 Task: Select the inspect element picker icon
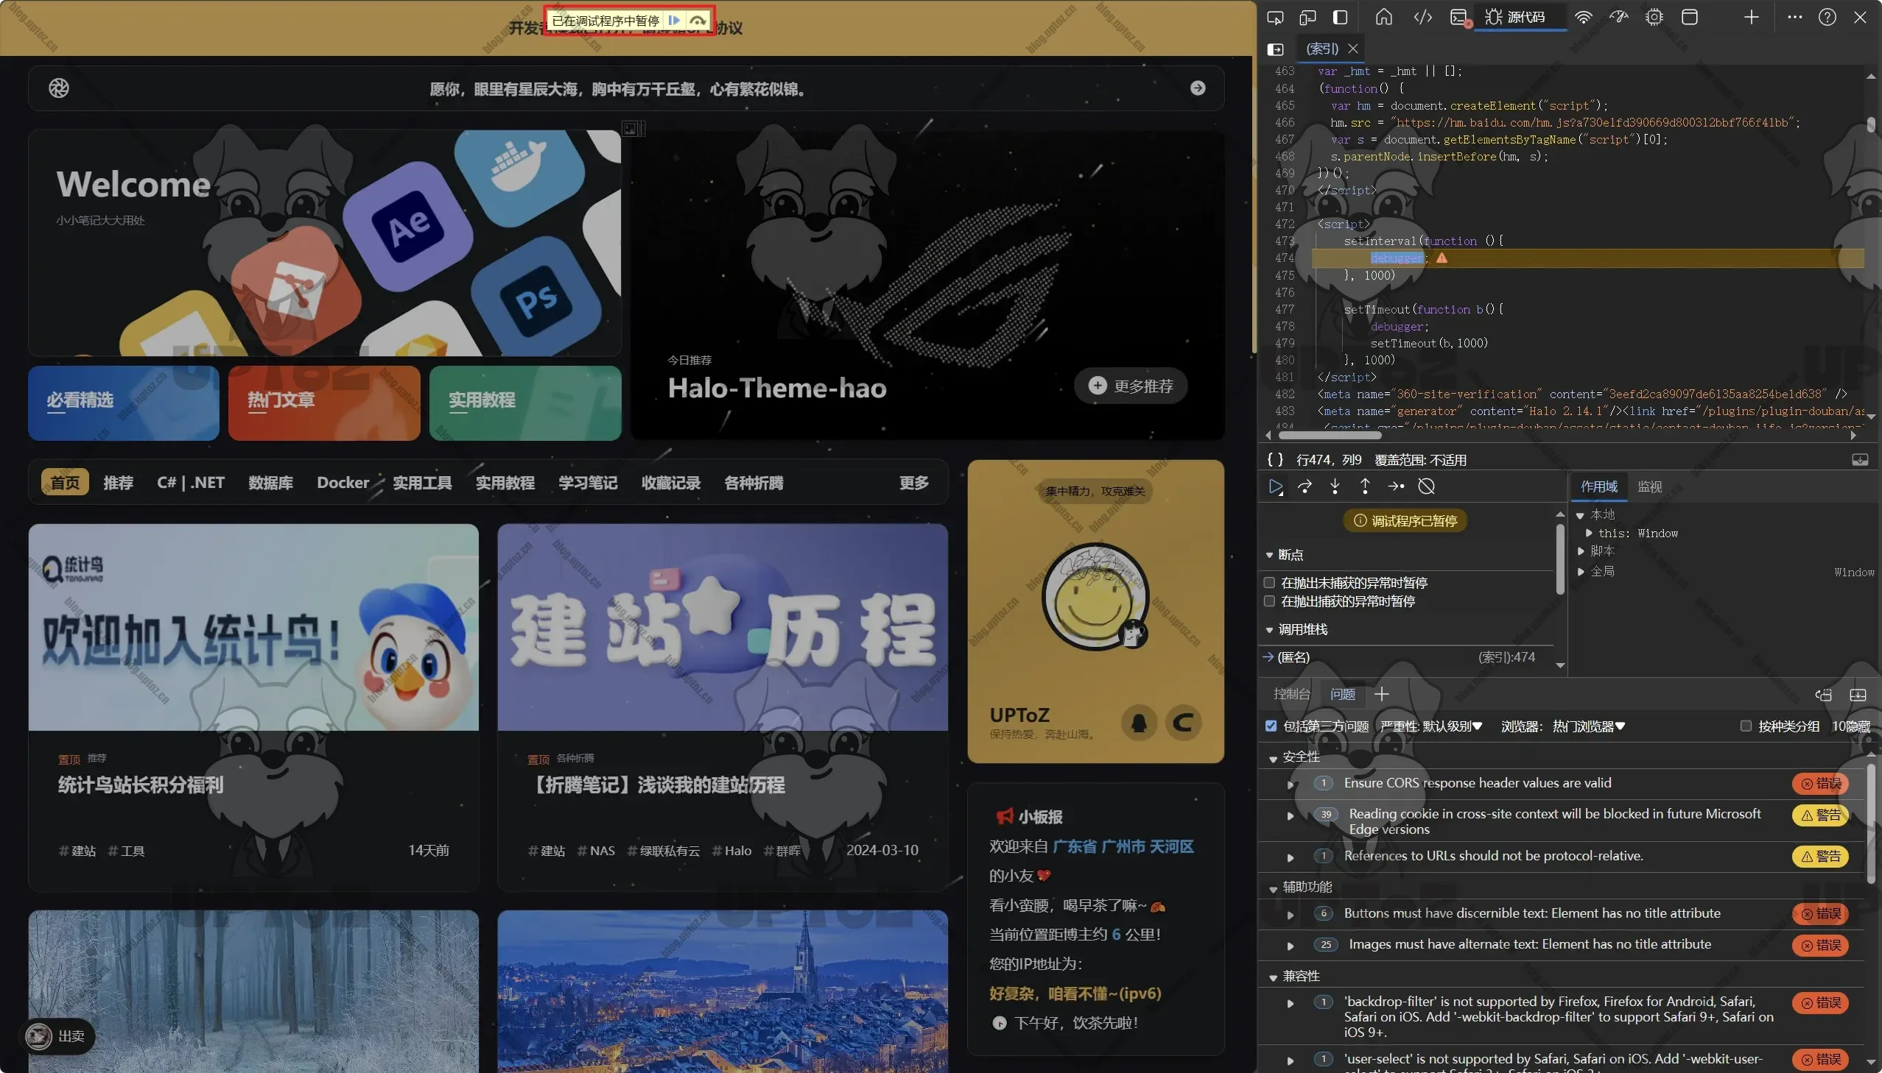(1275, 17)
